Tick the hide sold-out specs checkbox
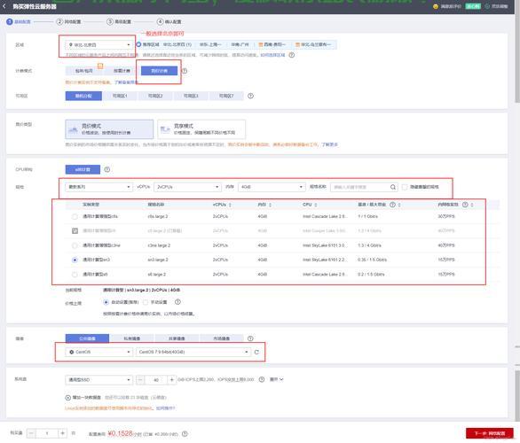The image size is (520, 443). click(x=405, y=187)
